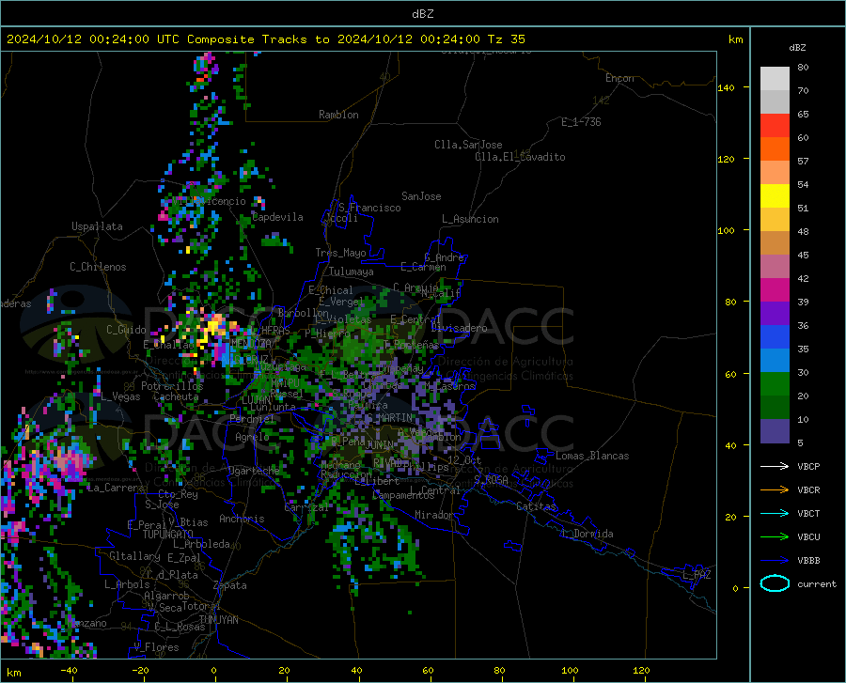The height and width of the screenshot is (683, 846).
Task: Select the slate swatch between 10 and 5
Action: (x=775, y=430)
